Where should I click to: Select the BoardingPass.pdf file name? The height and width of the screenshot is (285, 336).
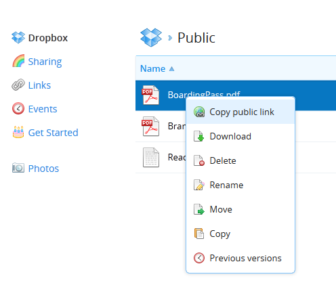tap(204, 95)
